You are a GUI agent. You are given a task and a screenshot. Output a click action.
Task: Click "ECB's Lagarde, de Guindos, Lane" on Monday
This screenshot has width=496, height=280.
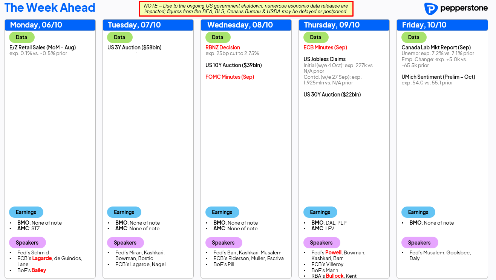pos(49,261)
